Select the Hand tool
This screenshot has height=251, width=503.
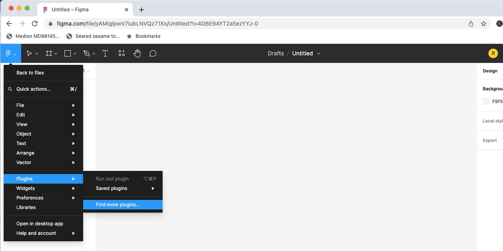click(x=137, y=53)
